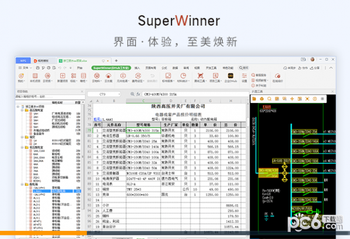The image size is (350, 239).
Task: Click the 关于科能 about link
Action: pyautogui.click(x=258, y=85)
